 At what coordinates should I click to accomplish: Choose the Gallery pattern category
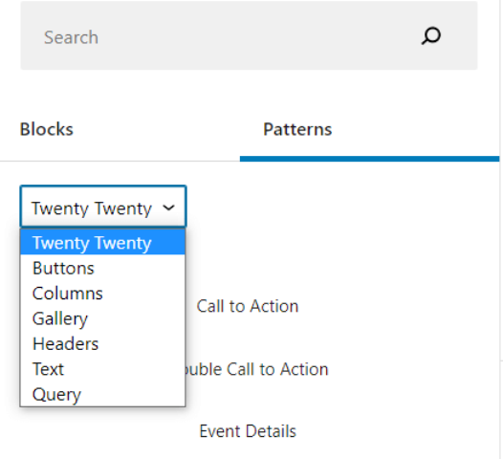[x=102, y=318]
